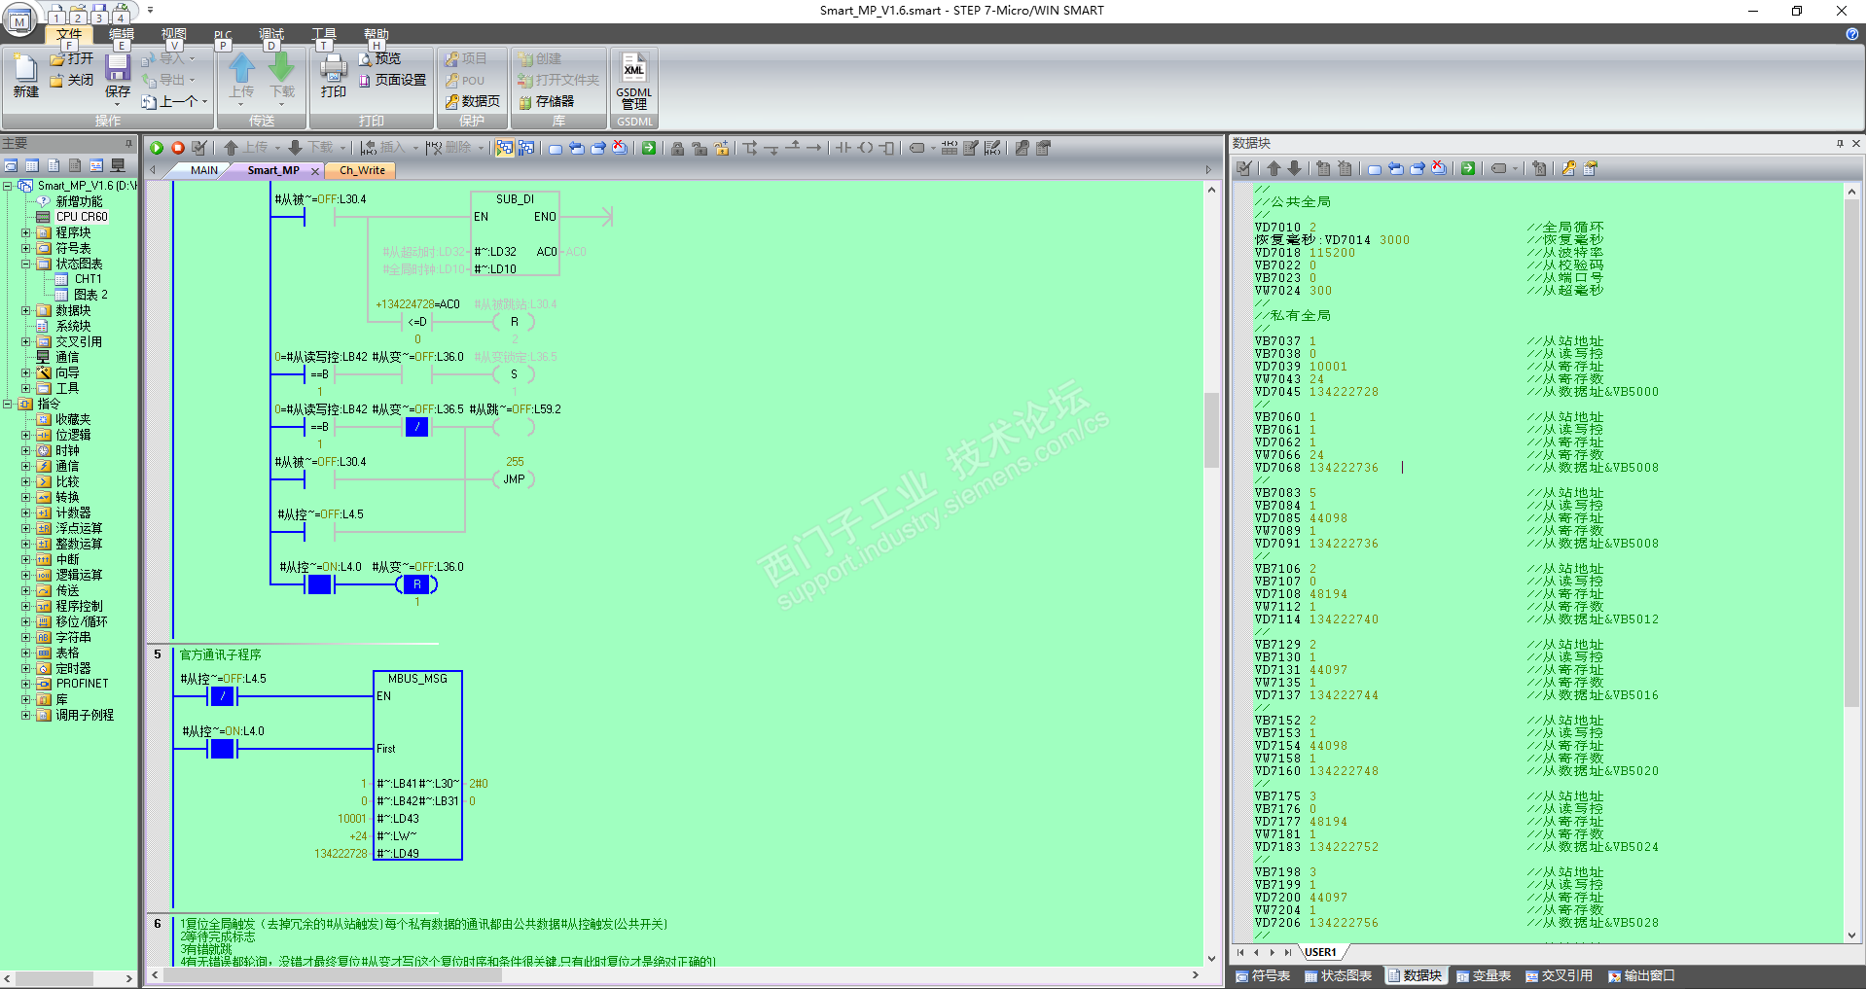The width and height of the screenshot is (1866, 989).
Task: Click the red STOP button in editor toolbar
Action: tap(178, 148)
